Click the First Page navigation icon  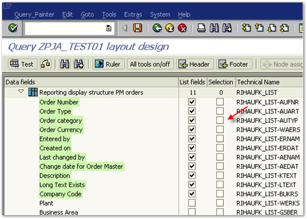click(247, 28)
